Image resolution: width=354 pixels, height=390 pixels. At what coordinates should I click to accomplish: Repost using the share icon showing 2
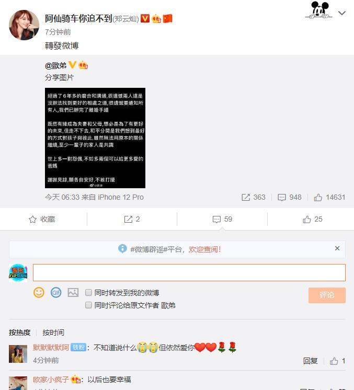(x=132, y=219)
